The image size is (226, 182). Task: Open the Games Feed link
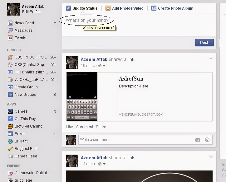click(26, 156)
